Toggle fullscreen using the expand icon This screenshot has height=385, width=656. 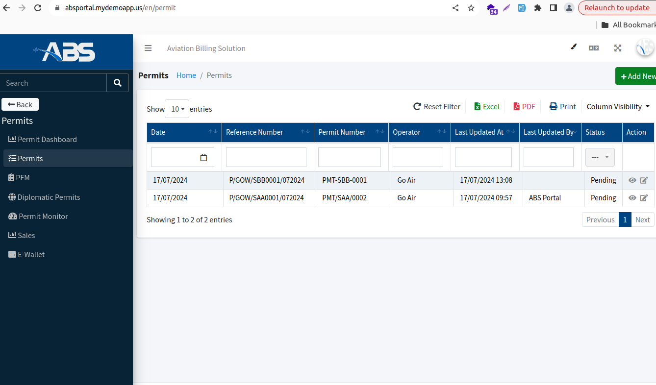coord(618,48)
